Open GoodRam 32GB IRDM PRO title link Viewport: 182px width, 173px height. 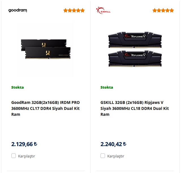click(x=46, y=108)
